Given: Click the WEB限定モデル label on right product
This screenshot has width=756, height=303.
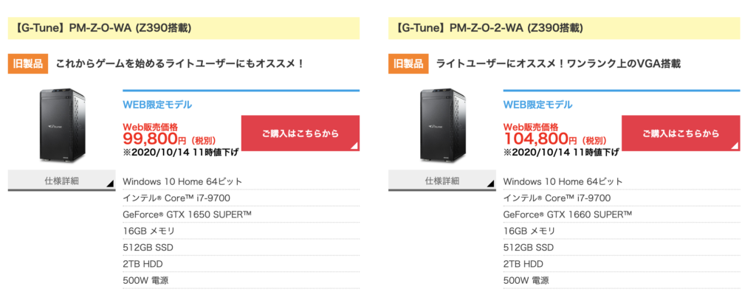Looking at the screenshot, I should (537, 105).
